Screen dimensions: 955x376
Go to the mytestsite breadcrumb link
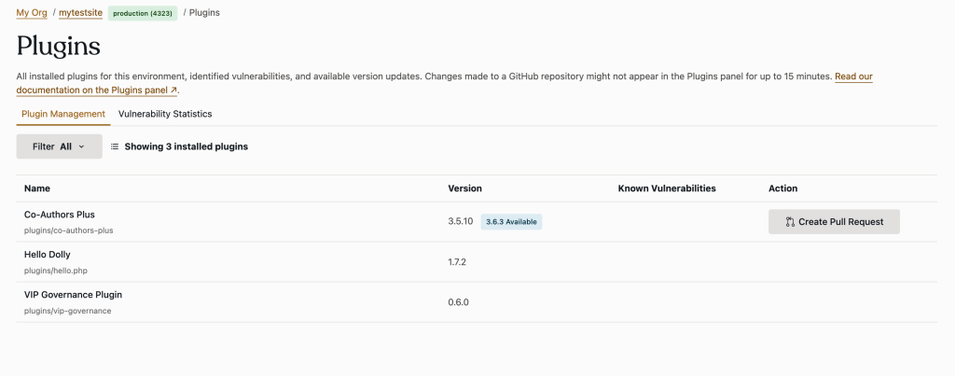(81, 13)
